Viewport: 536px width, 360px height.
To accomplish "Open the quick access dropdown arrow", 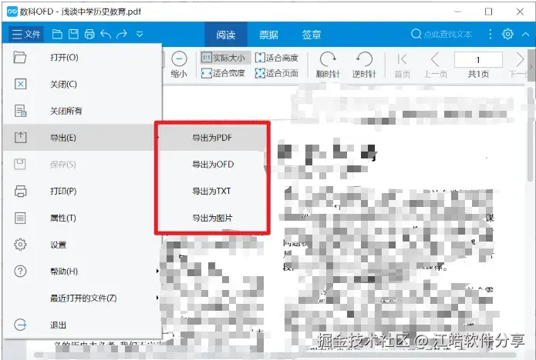I will point(140,34).
